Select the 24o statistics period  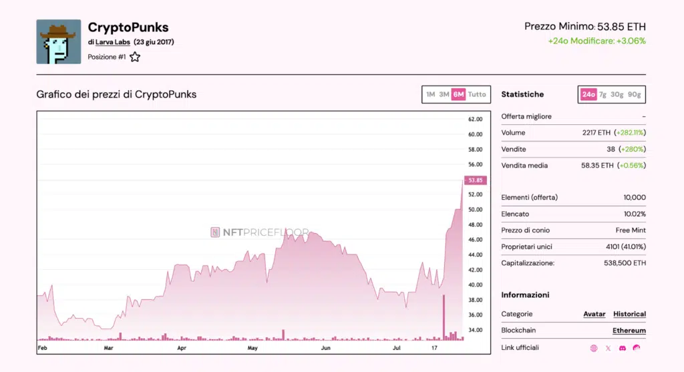(588, 95)
